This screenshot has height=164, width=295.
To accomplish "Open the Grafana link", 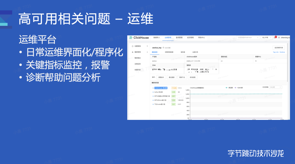I will click(282, 52).
